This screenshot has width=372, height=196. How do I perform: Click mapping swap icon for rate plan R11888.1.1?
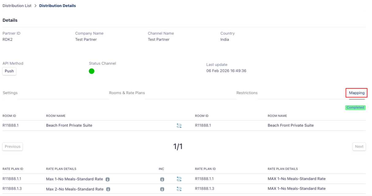[x=179, y=179]
